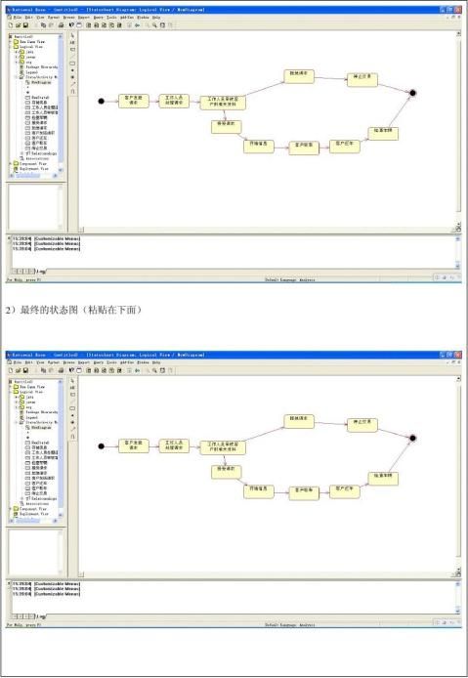Open the Tools menu in the lower Rose window
Viewport: 468px width, 678px height.
(111, 362)
